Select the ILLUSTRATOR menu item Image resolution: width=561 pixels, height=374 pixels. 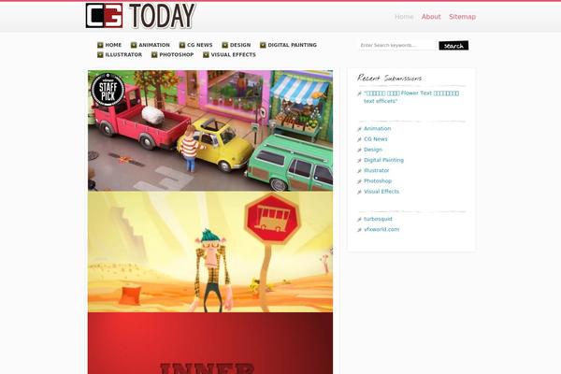click(123, 55)
